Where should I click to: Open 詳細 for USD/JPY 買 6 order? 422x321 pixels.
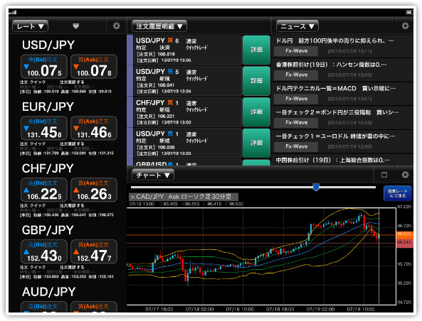(x=256, y=50)
